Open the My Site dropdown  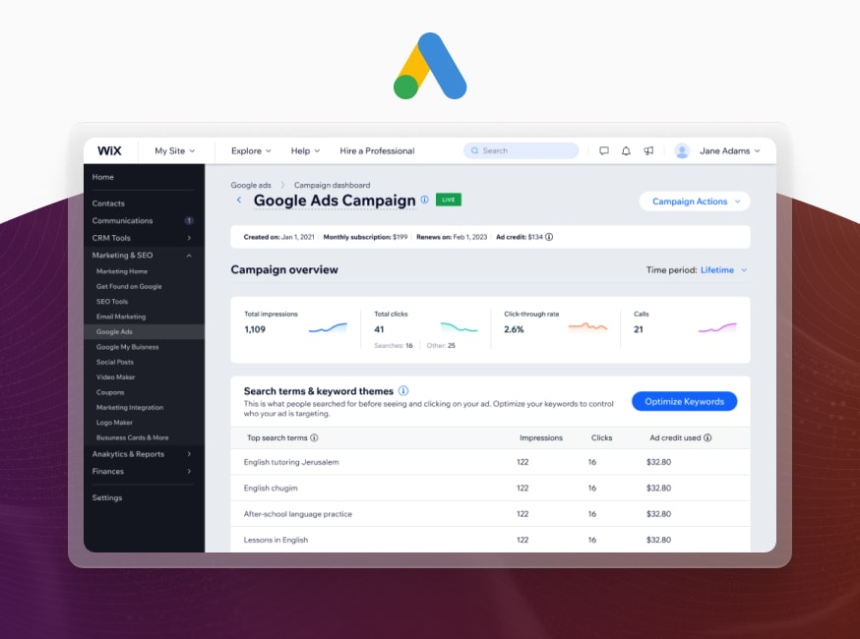pos(174,150)
